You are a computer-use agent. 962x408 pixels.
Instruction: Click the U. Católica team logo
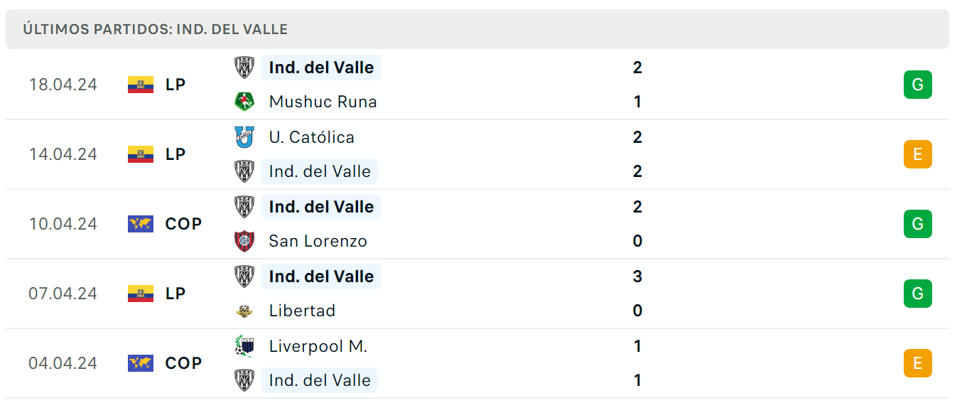click(x=244, y=137)
